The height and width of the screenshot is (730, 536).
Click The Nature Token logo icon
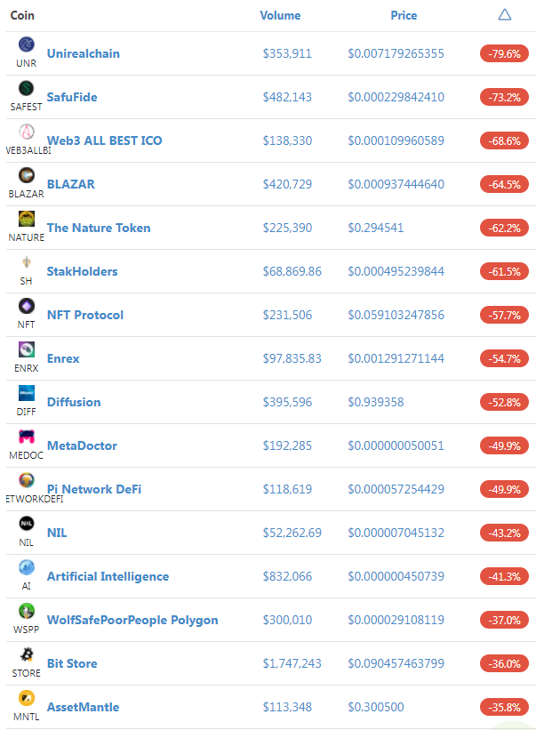[27, 219]
